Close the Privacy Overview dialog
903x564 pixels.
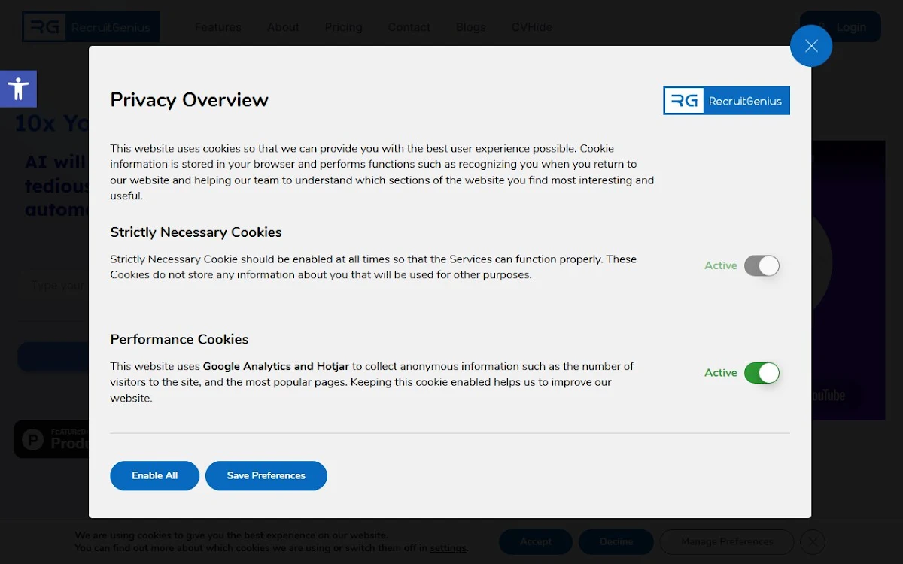coord(811,46)
